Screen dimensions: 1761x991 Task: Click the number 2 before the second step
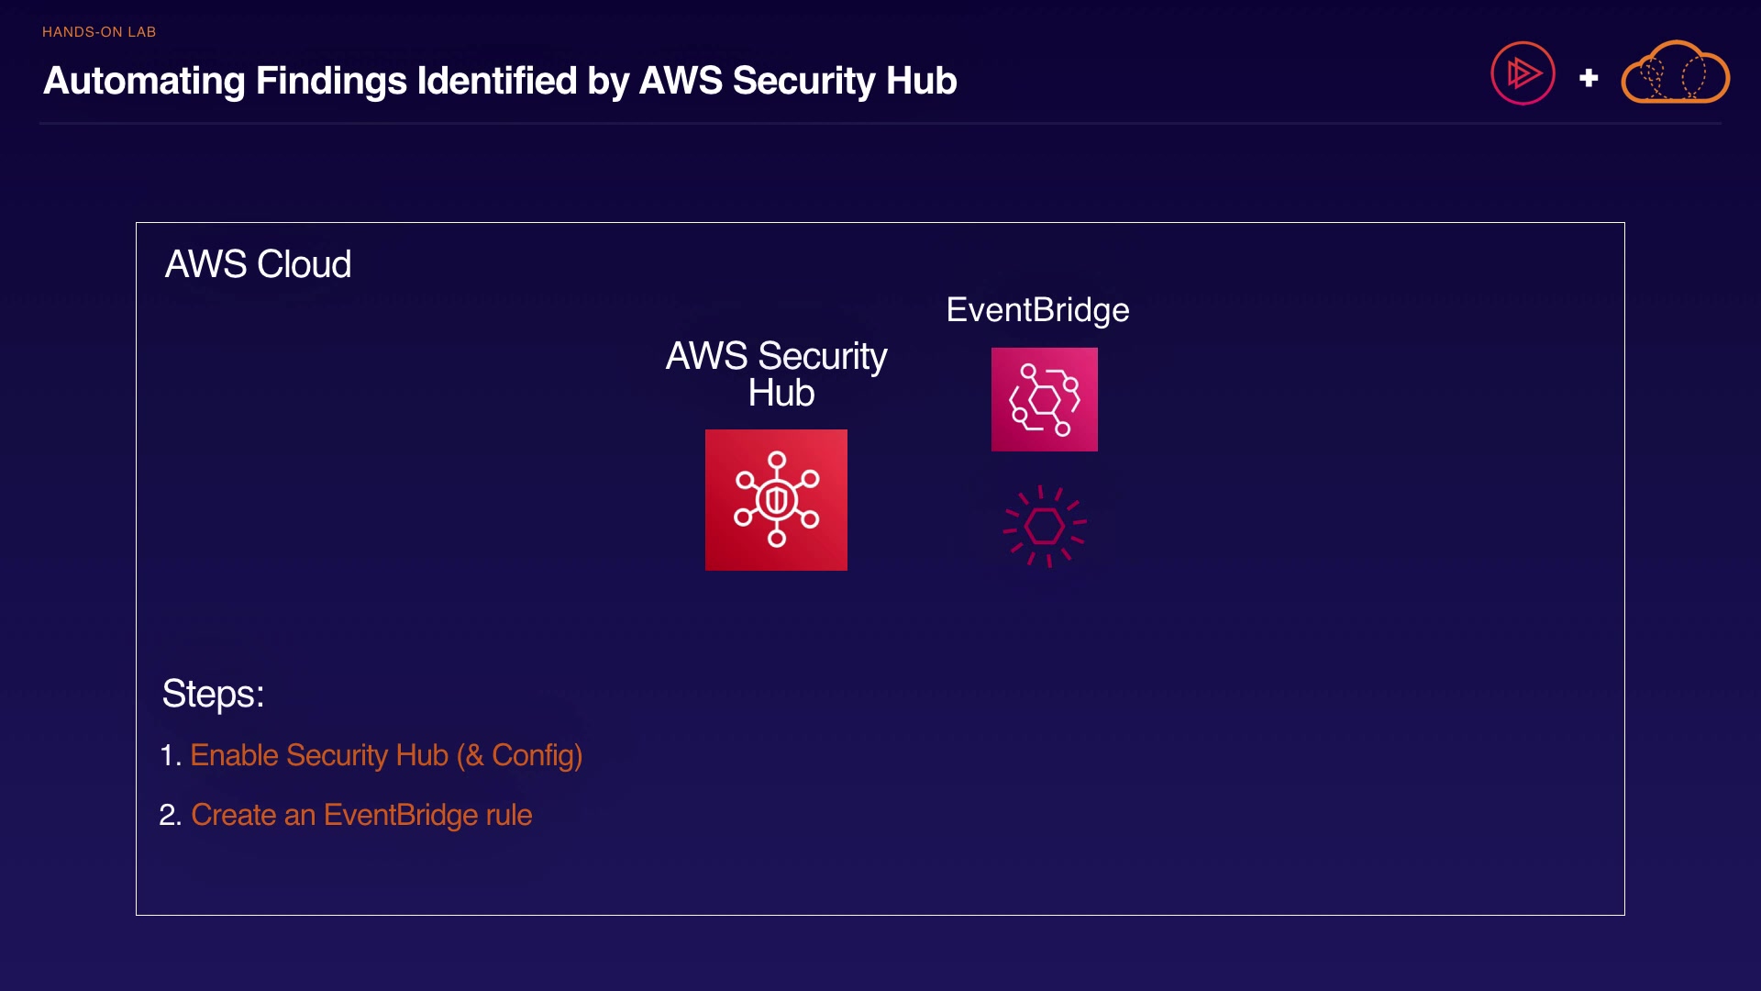click(x=170, y=815)
